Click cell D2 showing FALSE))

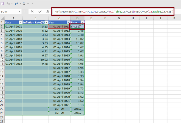pos(77,26)
